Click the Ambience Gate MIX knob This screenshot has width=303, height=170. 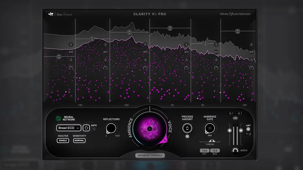[210, 128]
